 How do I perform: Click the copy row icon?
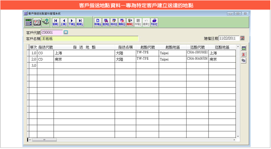tap(243, 60)
